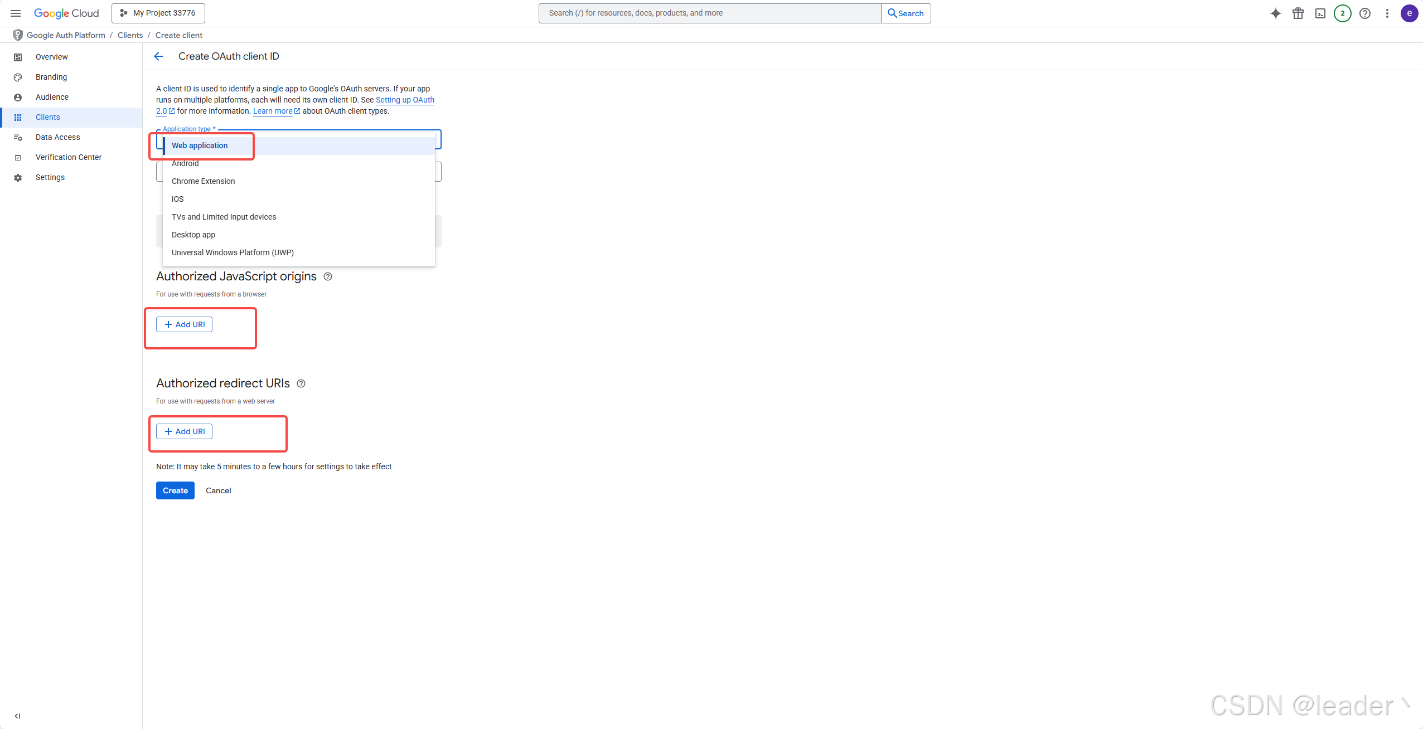
Task: Open the help question mark icon
Action: coord(1365,13)
